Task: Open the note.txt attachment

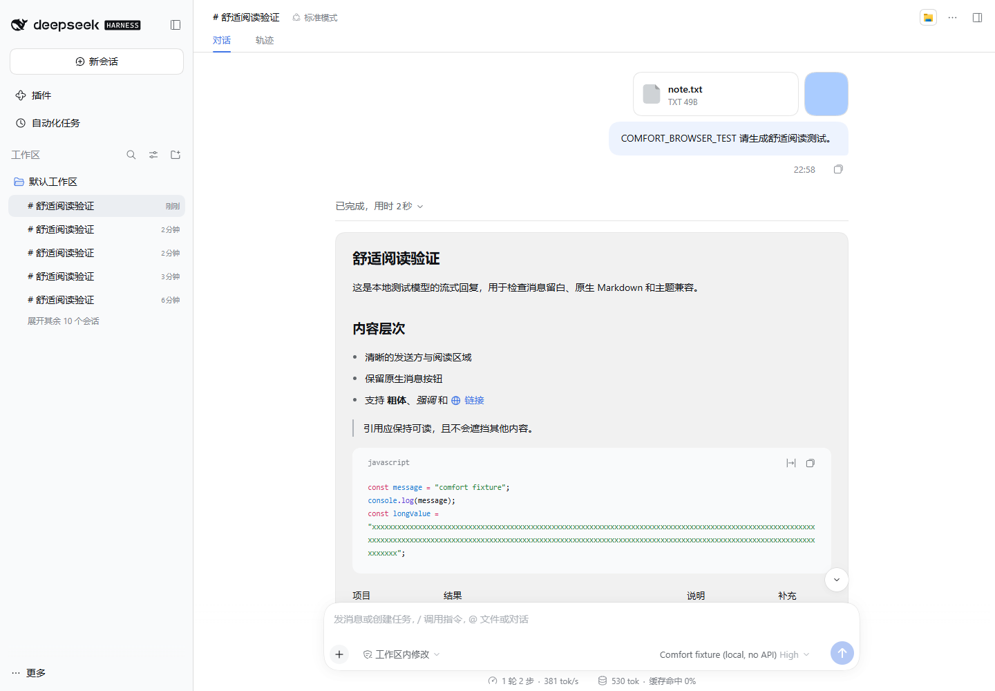Action: click(716, 94)
